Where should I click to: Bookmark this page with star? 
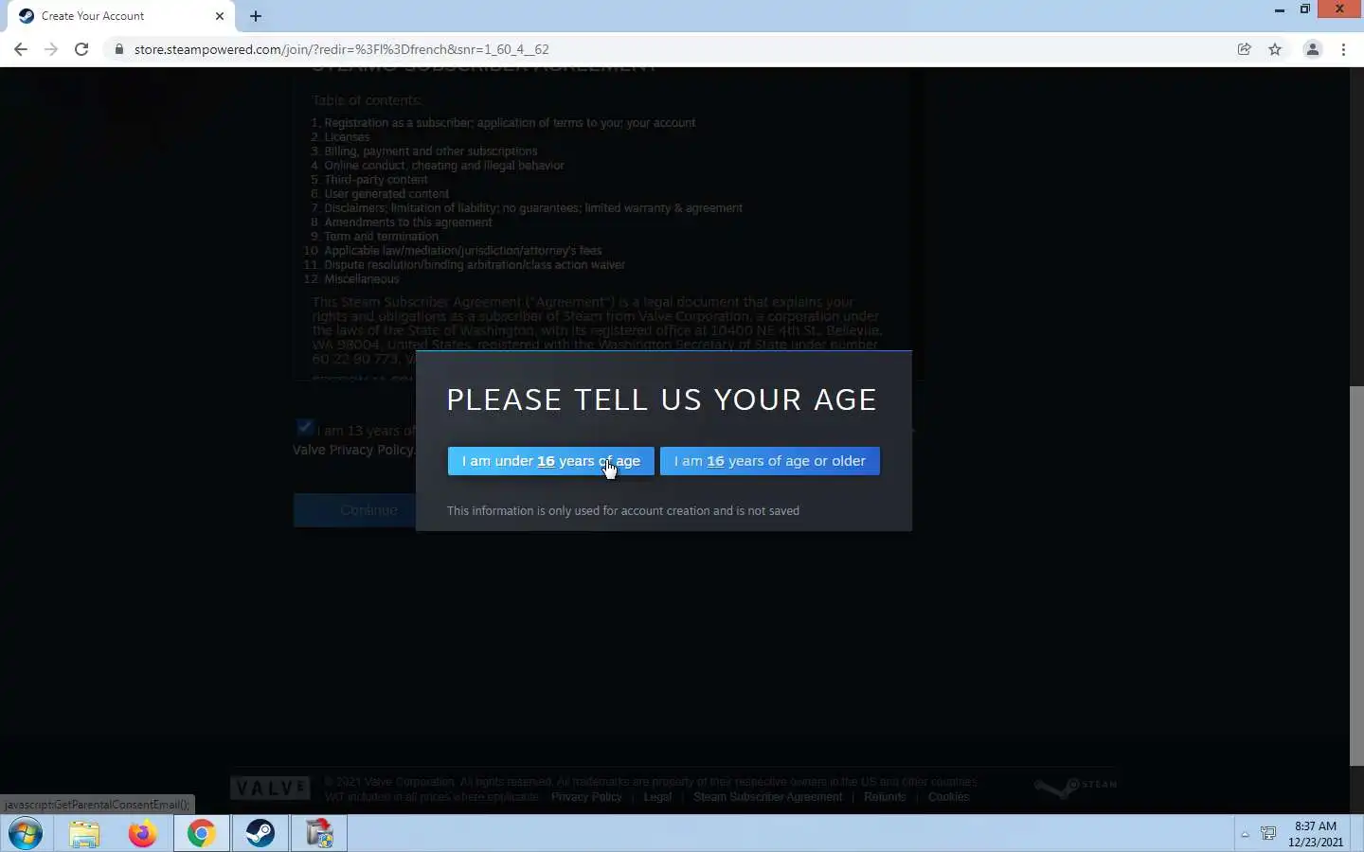pos(1275,49)
